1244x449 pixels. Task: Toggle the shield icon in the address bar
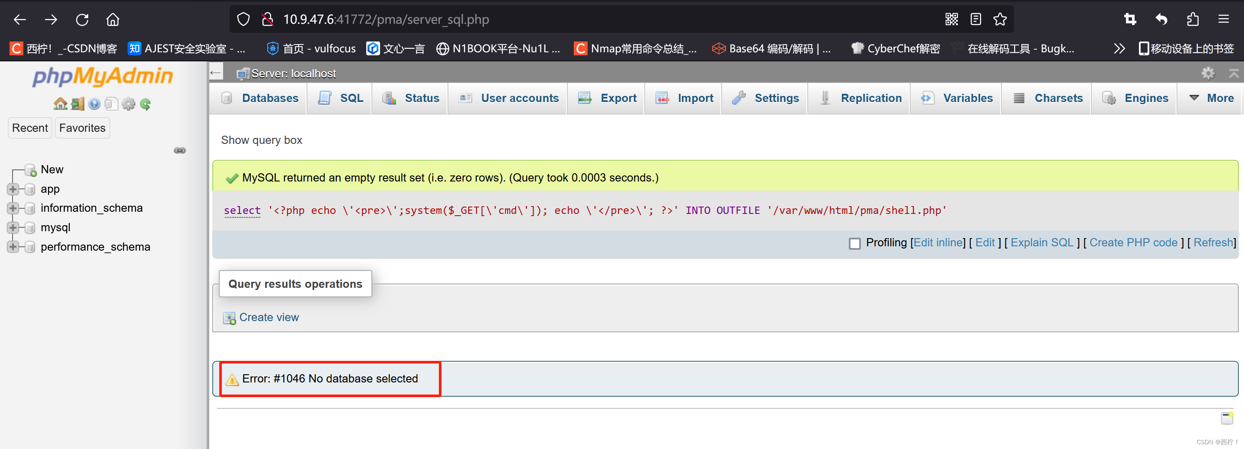pyautogui.click(x=243, y=19)
